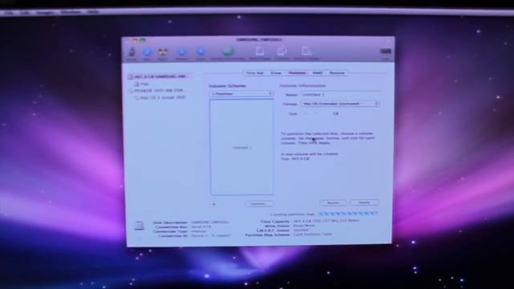Click the Convert toolbar icon
The image size is (514, 289).
[x=282, y=51]
